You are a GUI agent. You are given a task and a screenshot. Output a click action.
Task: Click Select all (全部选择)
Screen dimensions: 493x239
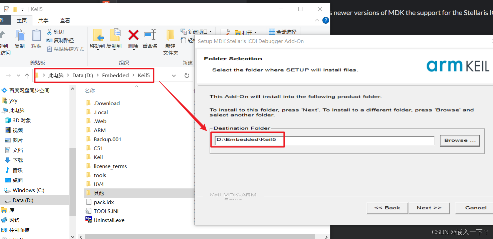[283, 32]
